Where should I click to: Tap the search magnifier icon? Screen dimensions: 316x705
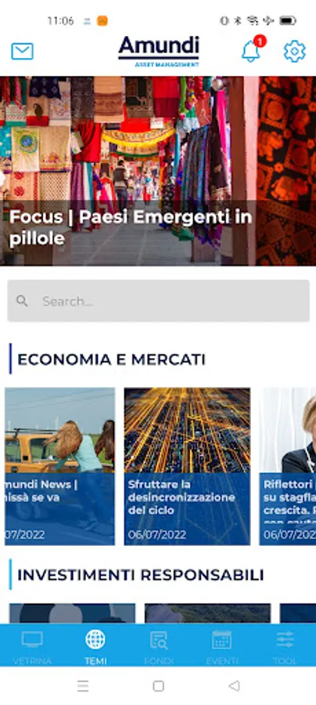[x=22, y=301]
